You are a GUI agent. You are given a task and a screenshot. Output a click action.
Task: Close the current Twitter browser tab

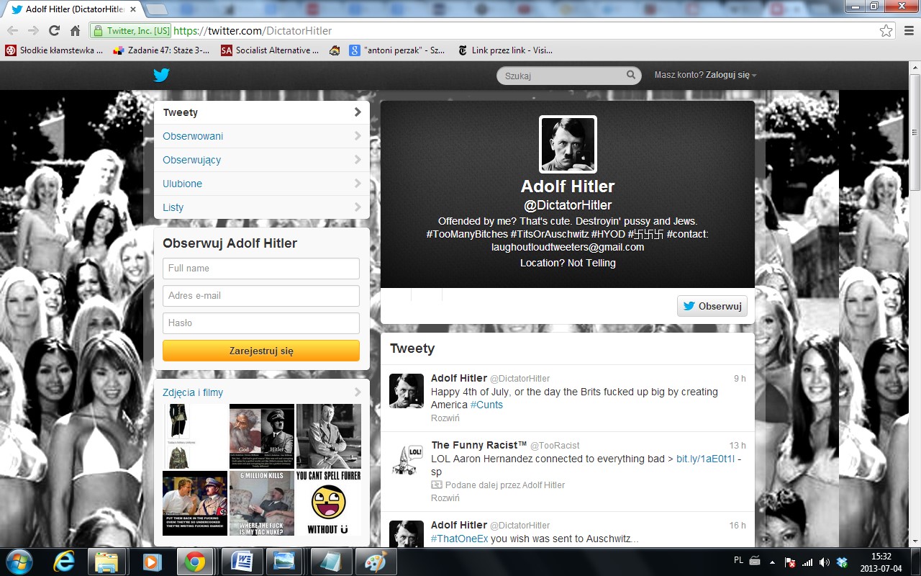click(x=133, y=9)
